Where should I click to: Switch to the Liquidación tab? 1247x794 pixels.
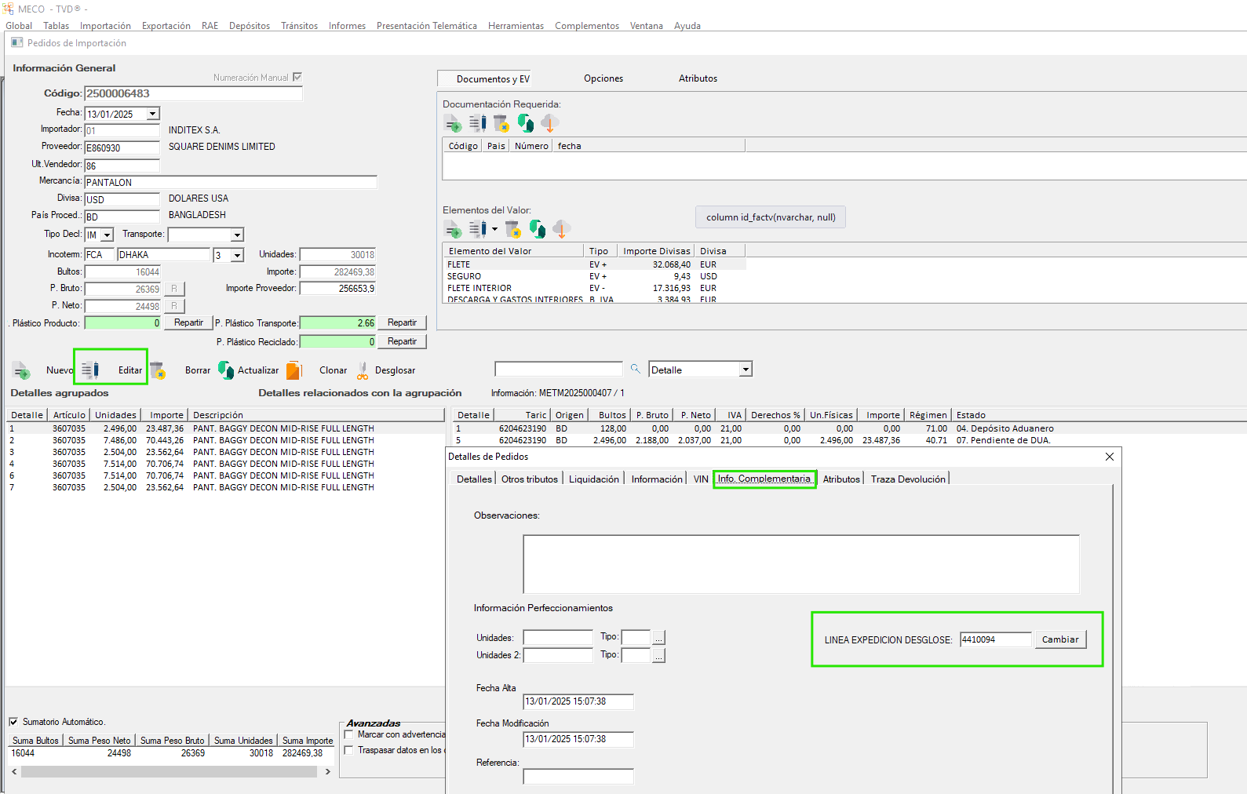coord(593,479)
